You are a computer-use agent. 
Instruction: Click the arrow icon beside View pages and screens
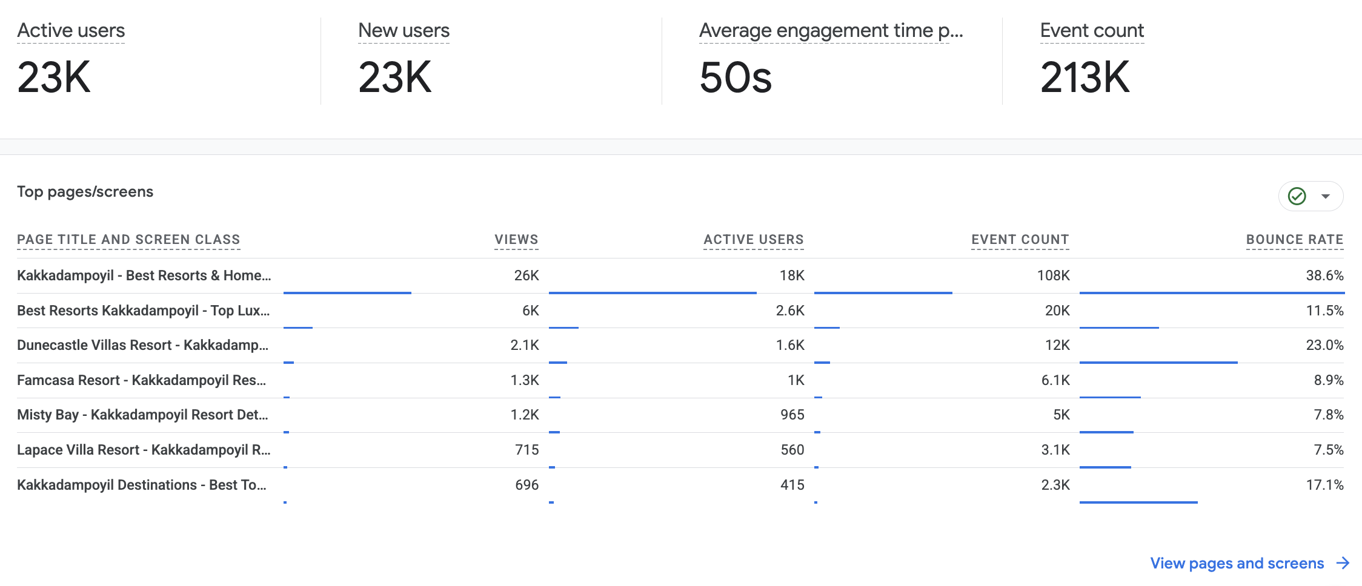(x=1343, y=563)
